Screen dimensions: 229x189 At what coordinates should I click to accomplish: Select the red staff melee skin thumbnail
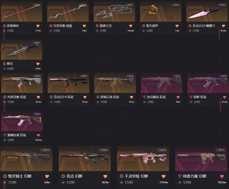pyautogui.click(x=21, y=12)
